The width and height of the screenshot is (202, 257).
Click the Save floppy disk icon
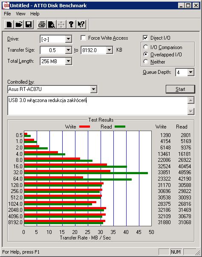point(29,25)
